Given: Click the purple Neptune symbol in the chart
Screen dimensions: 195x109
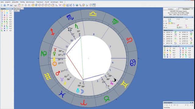Looking at the screenshot, I should [62, 79].
